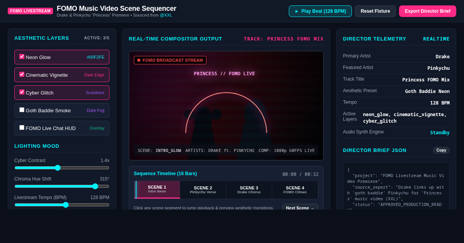Open Scene 4 FOMO Climax segment
Viewport: 464px width, 243px height.
295,189
